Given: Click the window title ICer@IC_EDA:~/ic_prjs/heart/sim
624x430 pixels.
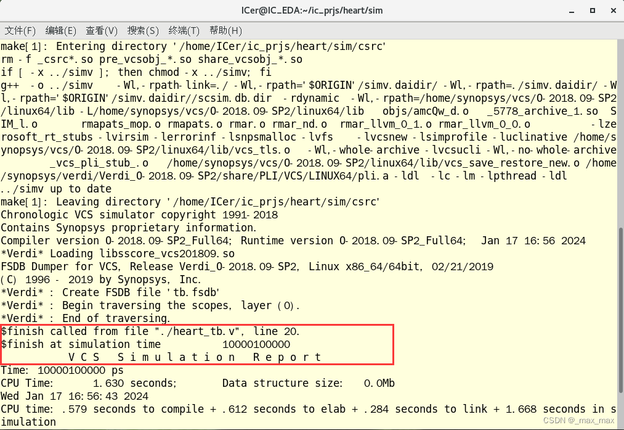Looking at the screenshot, I should coord(312,10).
